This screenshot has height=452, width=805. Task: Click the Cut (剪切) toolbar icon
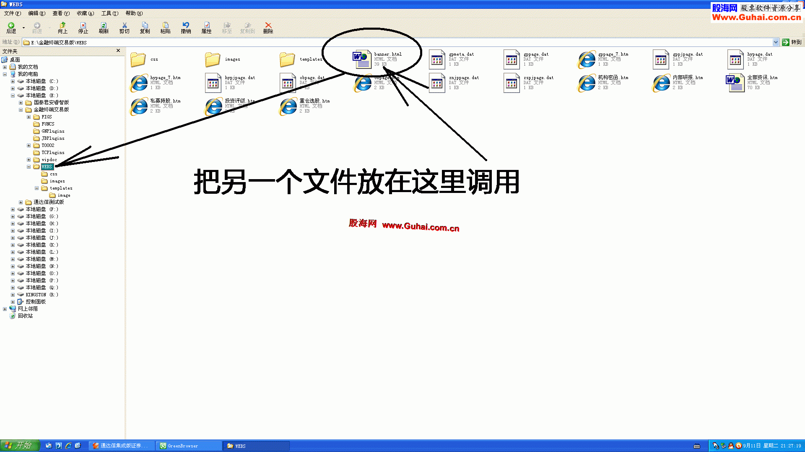pos(124,28)
